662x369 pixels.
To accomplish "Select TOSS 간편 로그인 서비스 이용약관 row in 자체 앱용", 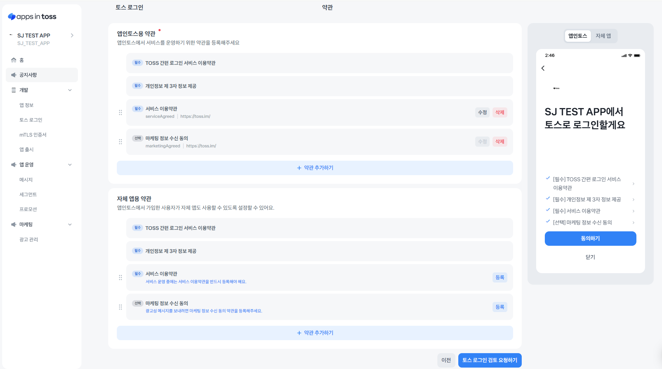I will (319, 228).
